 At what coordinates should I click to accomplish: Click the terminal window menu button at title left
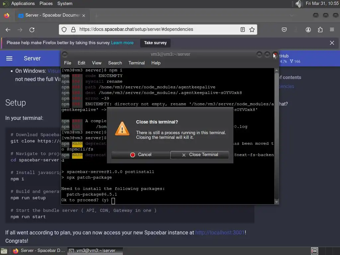[x=65, y=54]
